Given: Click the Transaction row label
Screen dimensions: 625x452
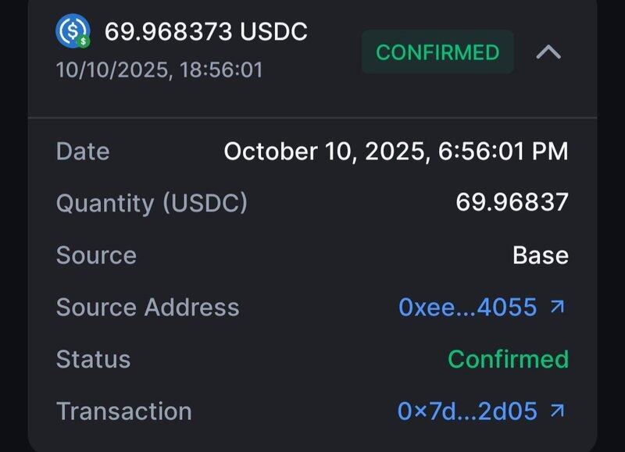Looking at the screenshot, I should click(123, 411).
